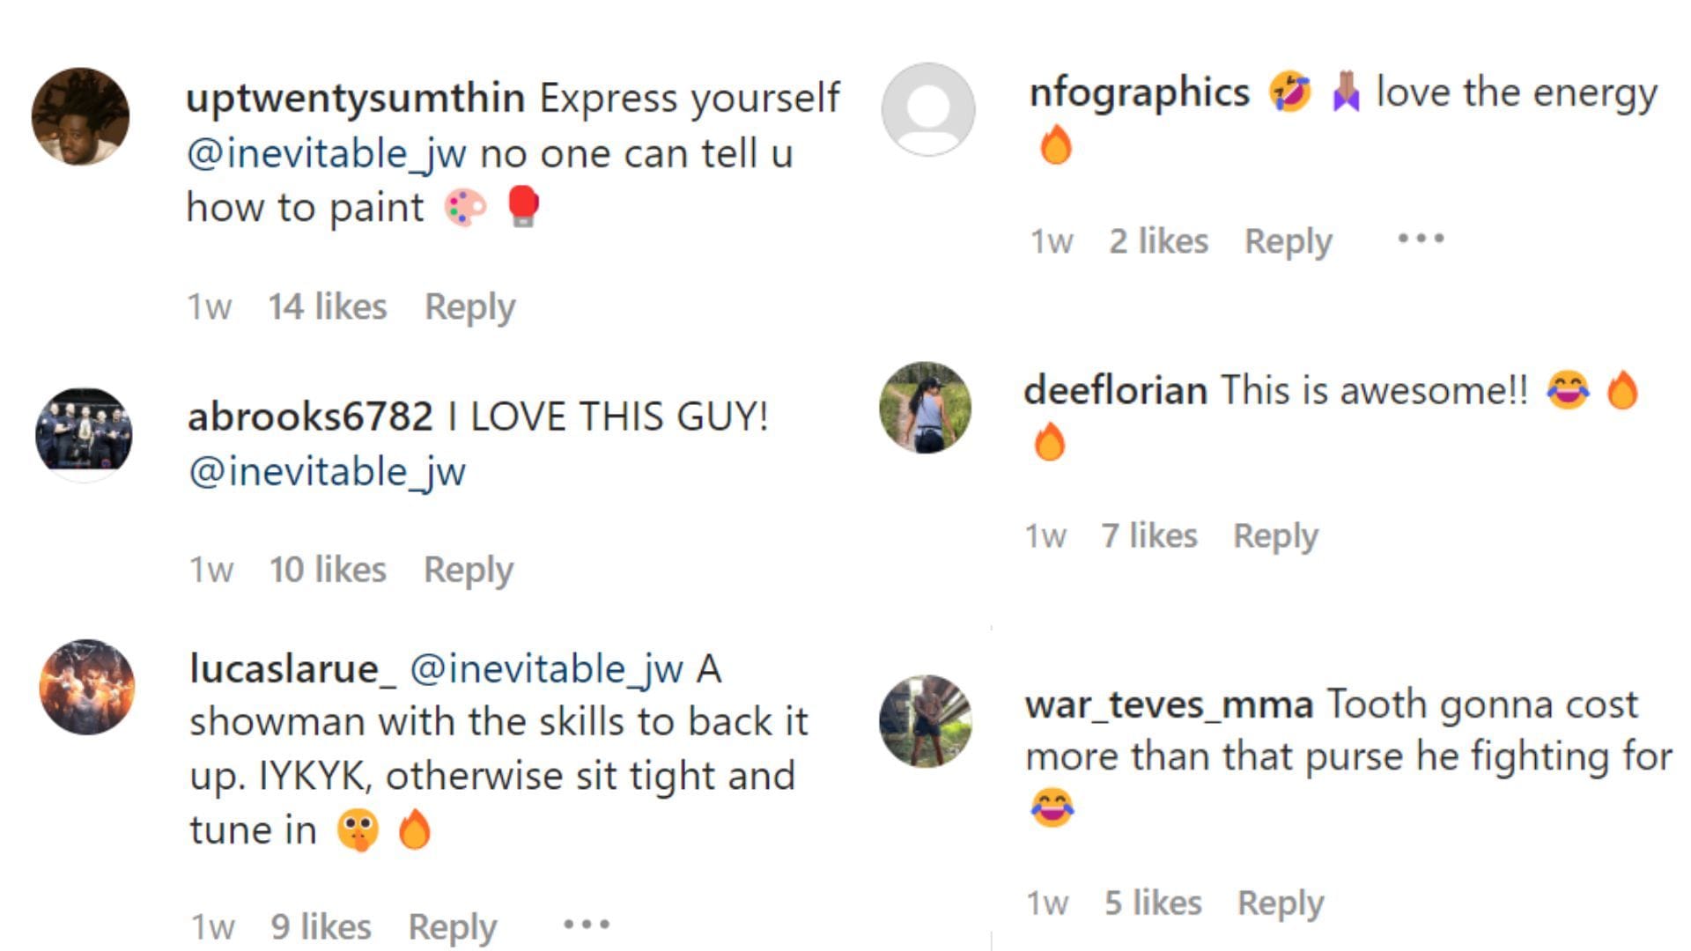The width and height of the screenshot is (1691, 951).
Task: Reply to uptwentysumthin's comment
Action: 468,306
